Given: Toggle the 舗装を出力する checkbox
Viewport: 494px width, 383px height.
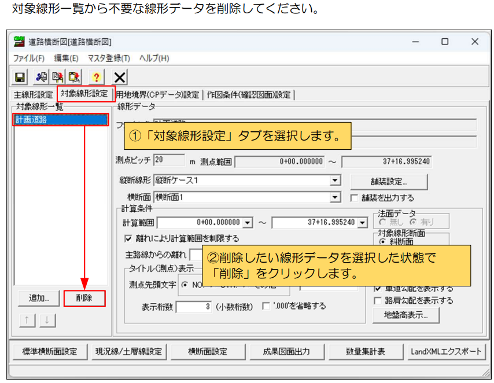Looking at the screenshot, I should tap(354, 198).
